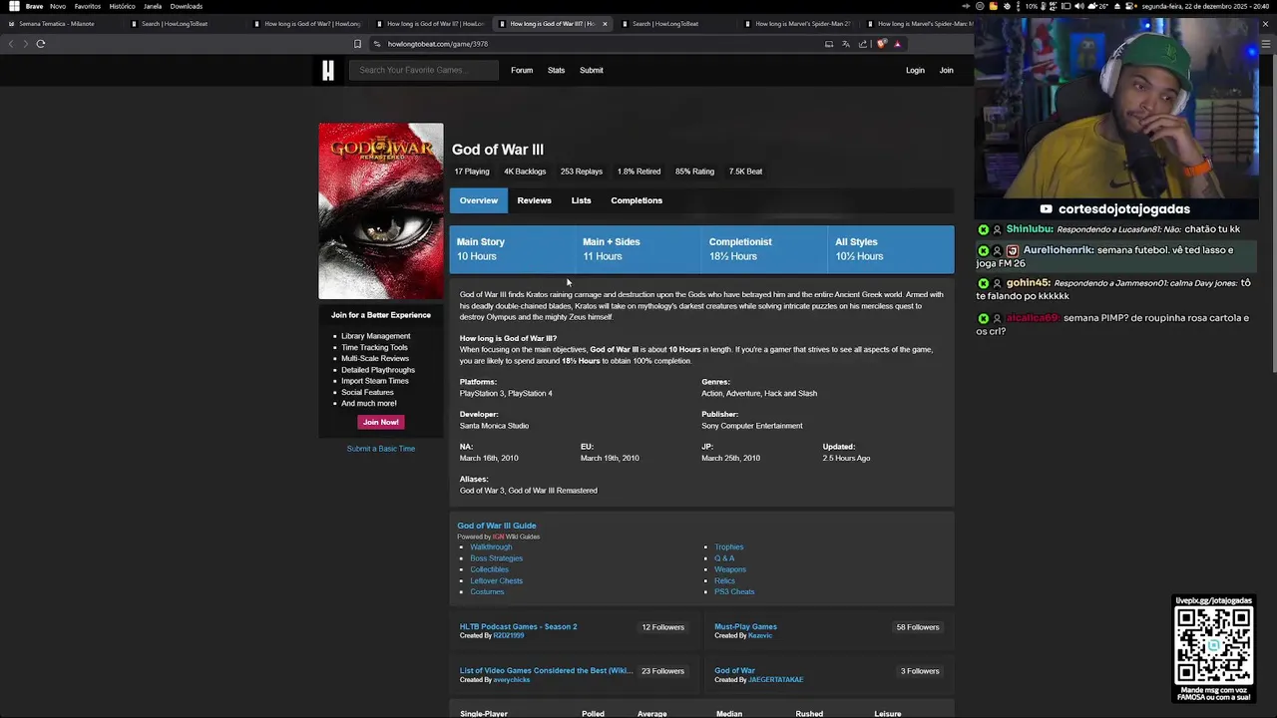Open the Janela menu
The image size is (1277, 718).
[x=153, y=6]
